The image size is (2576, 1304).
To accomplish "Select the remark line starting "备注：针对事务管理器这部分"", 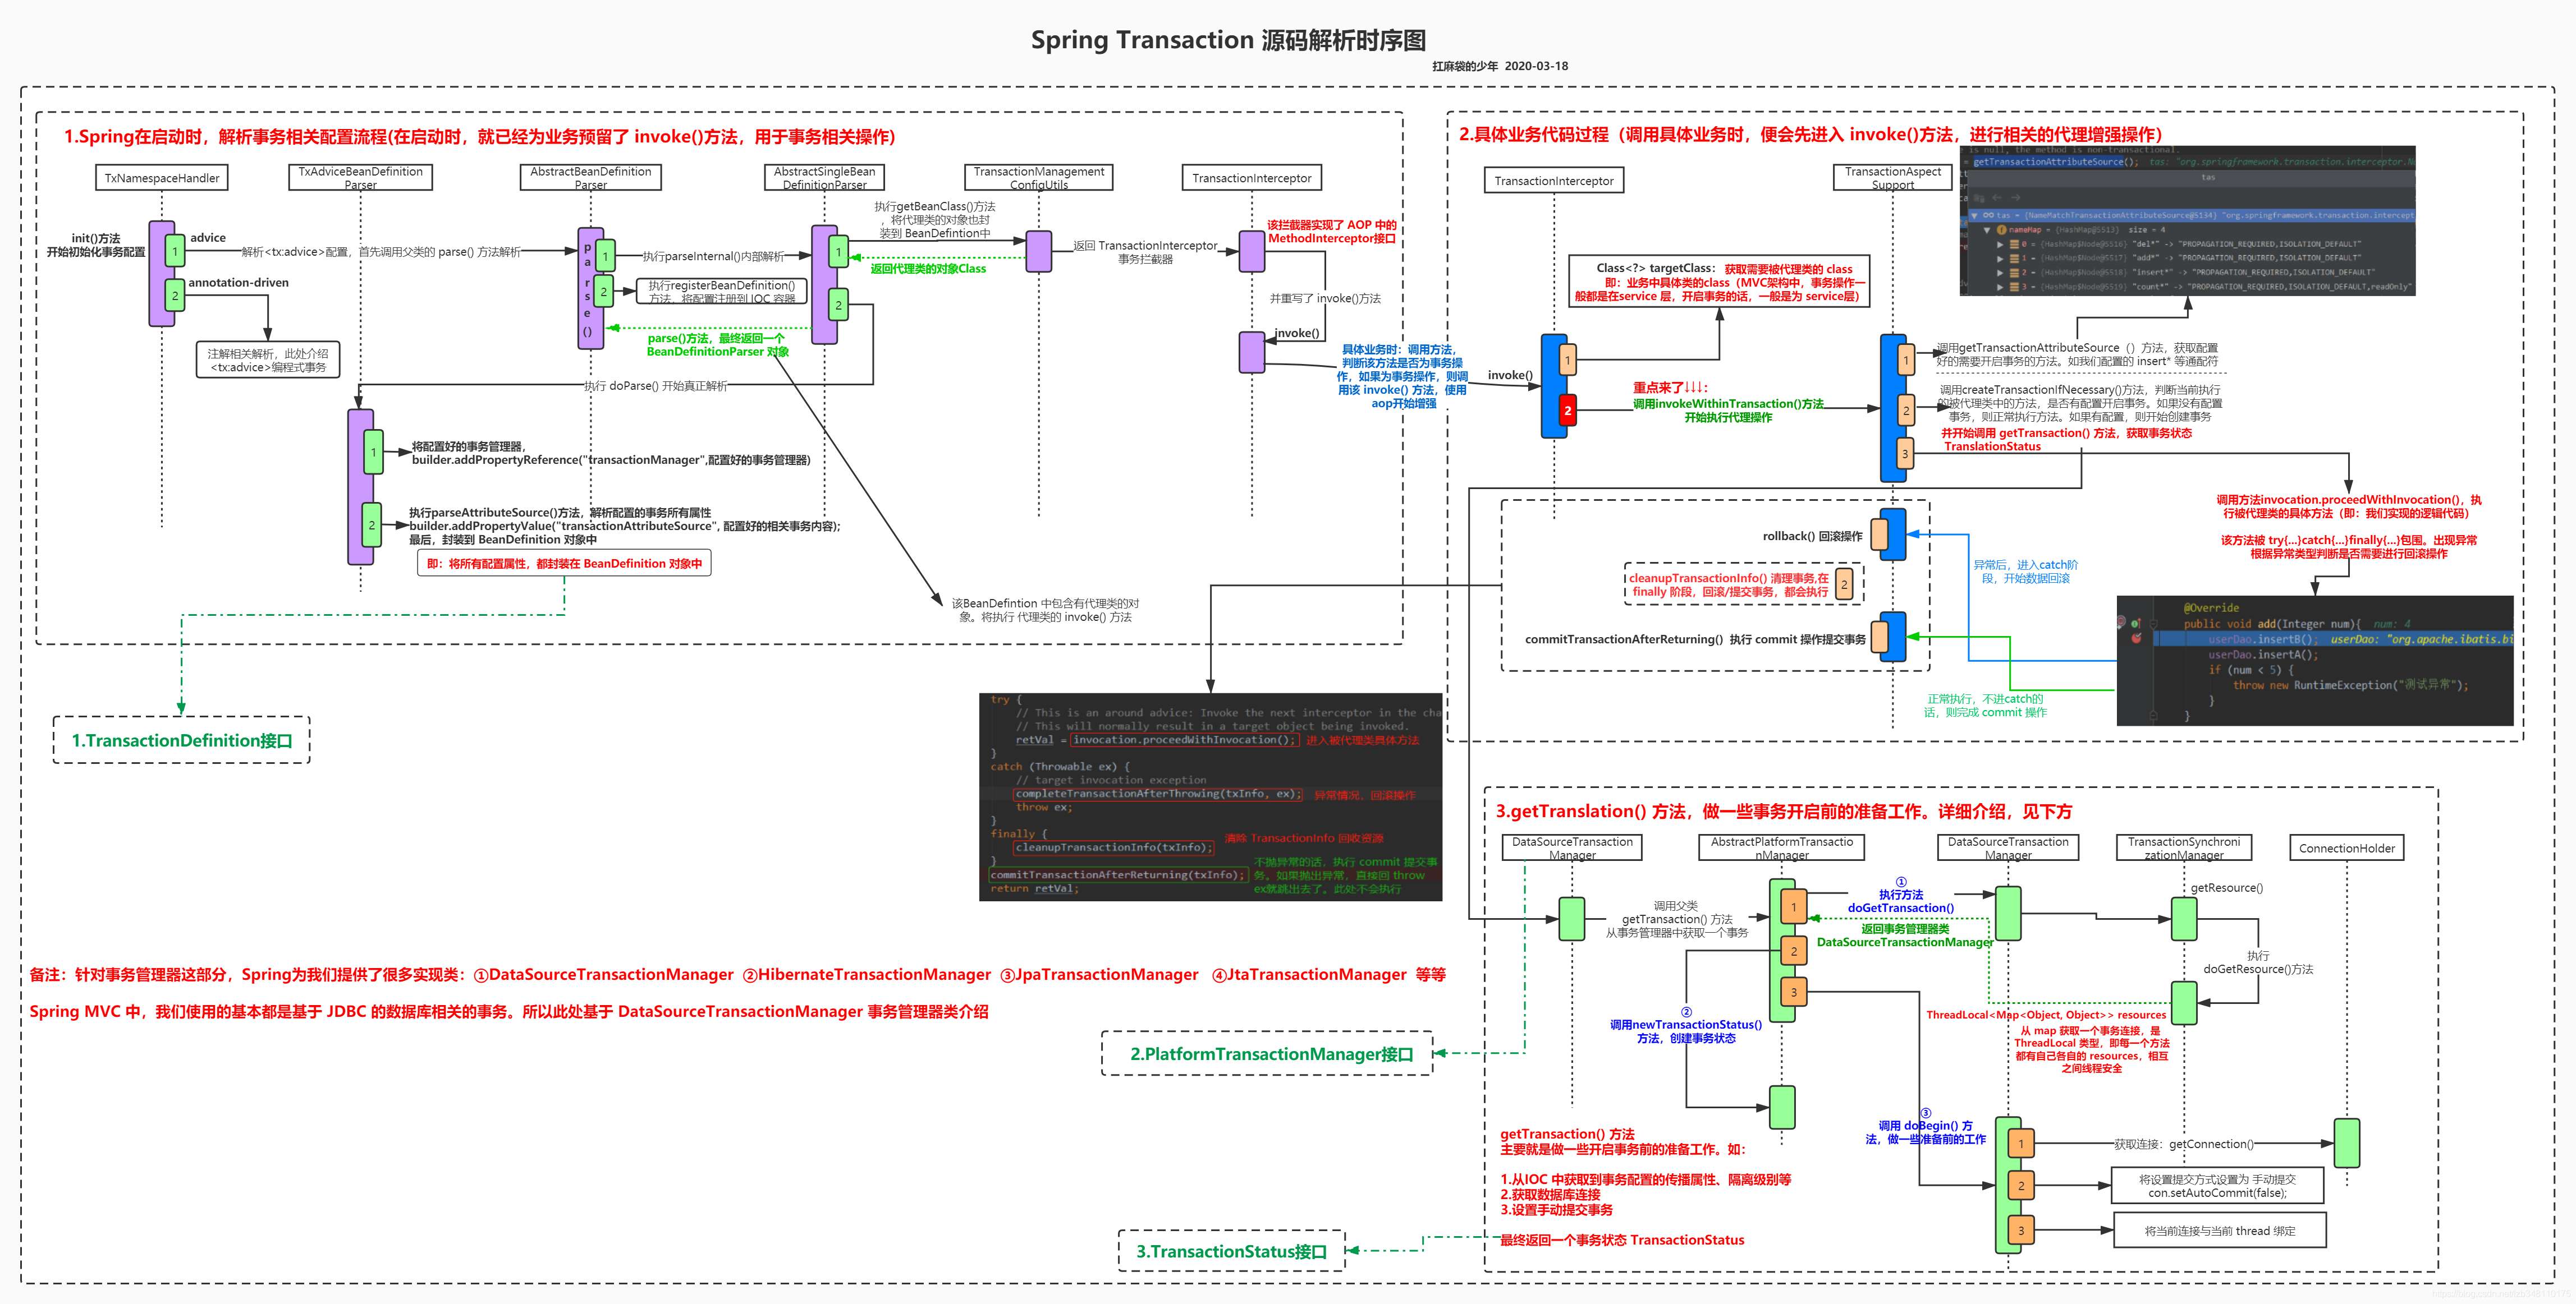I will point(737,974).
